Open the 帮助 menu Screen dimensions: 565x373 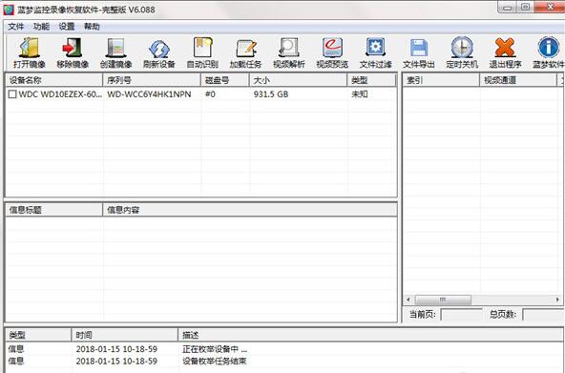(x=92, y=27)
